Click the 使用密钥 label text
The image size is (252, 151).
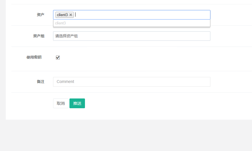[x=34, y=57]
